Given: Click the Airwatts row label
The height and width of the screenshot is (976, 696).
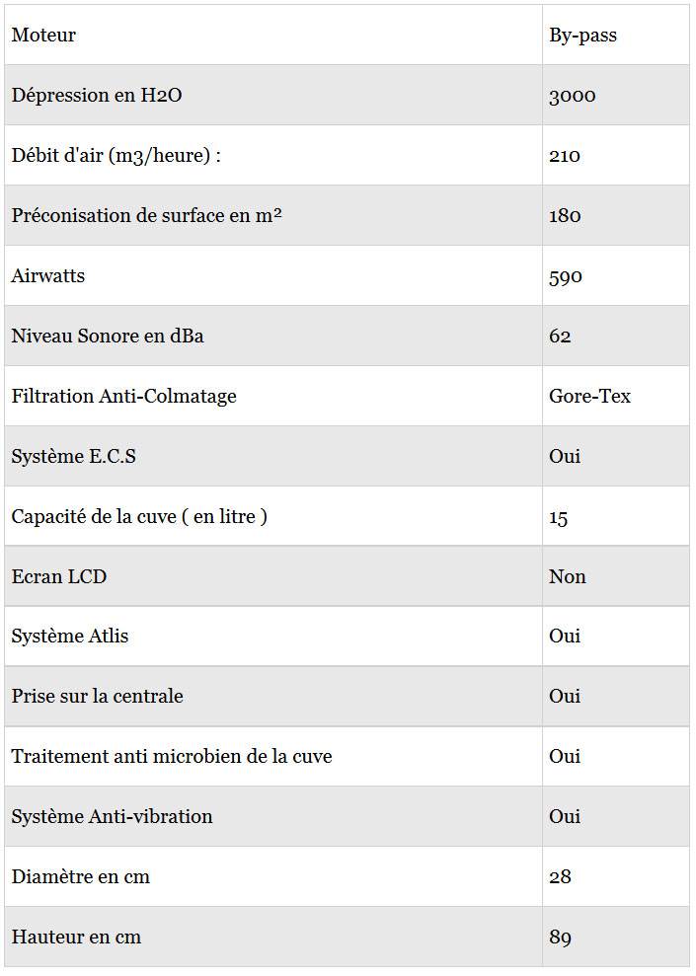Looking at the screenshot, I should (48, 275).
